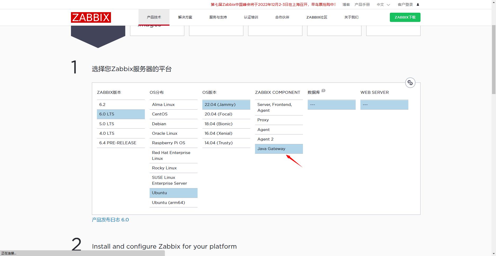Open the 关于我们 menu

tap(351, 17)
